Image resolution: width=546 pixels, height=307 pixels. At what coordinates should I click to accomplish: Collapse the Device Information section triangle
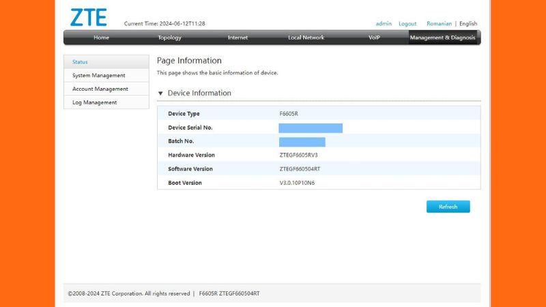pyautogui.click(x=160, y=93)
